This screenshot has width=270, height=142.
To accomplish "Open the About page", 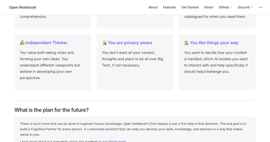I will coord(153,7).
